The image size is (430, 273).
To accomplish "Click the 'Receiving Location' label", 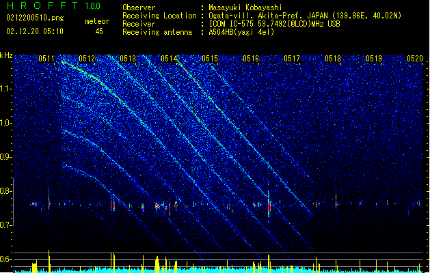I will [x=159, y=16].
